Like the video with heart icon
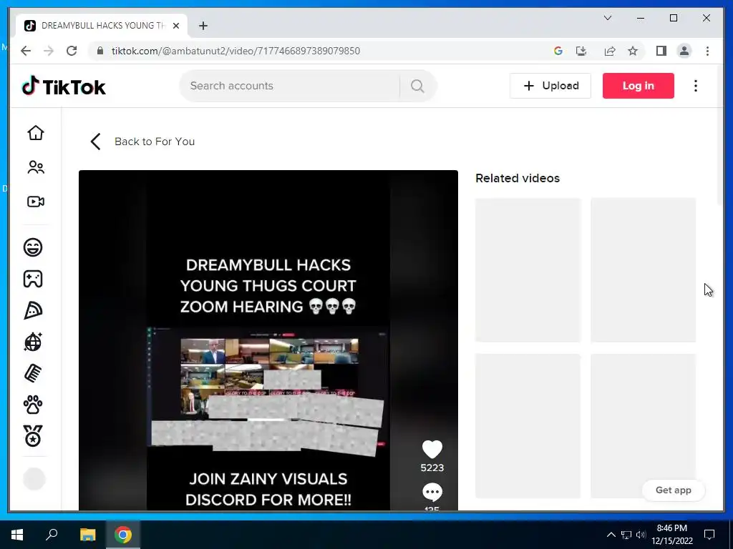 coord(432,450)
